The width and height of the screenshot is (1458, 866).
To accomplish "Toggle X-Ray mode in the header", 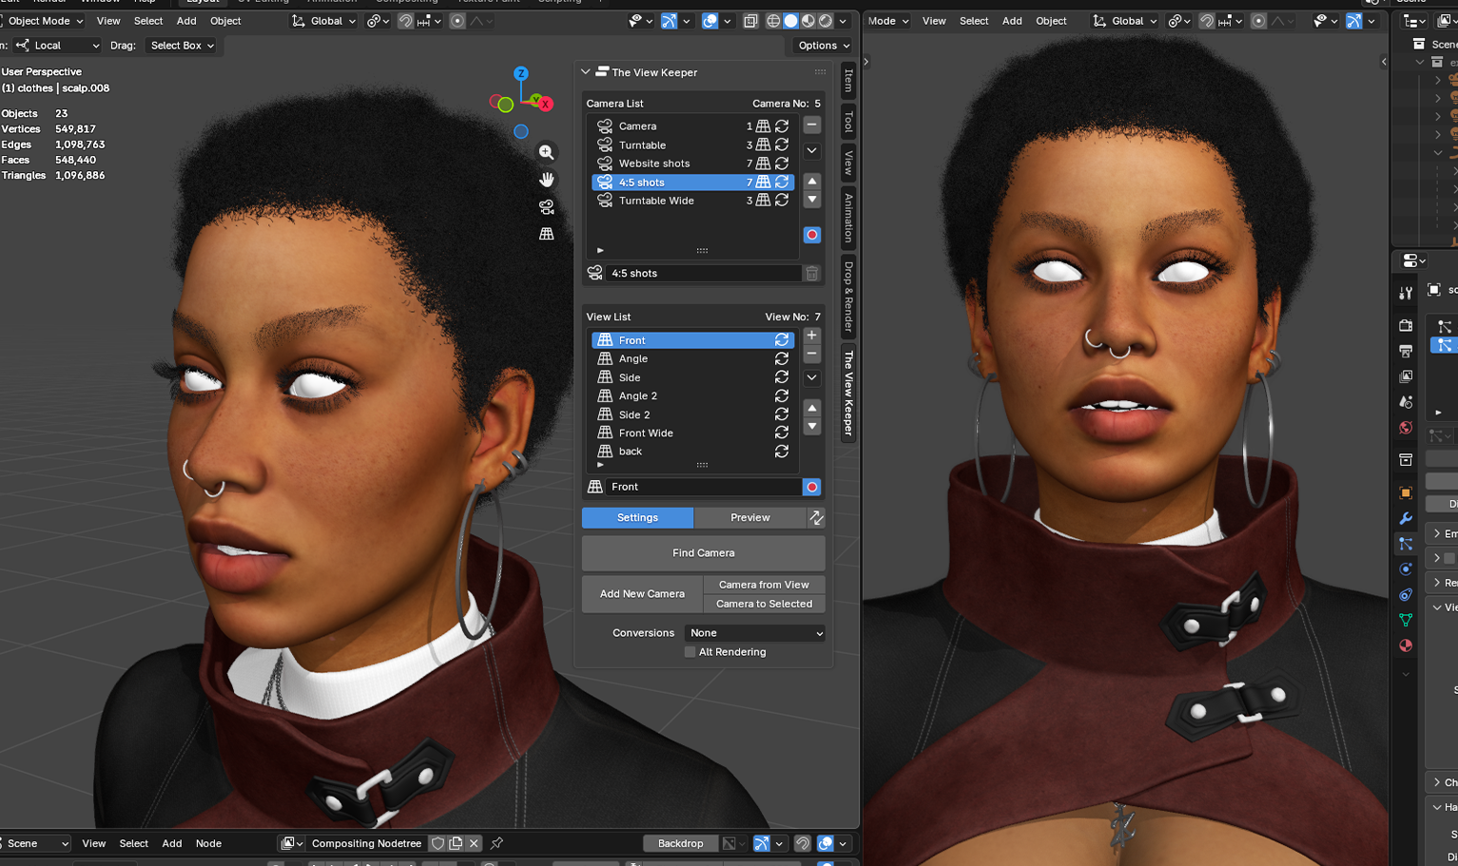I will point(751,20).
